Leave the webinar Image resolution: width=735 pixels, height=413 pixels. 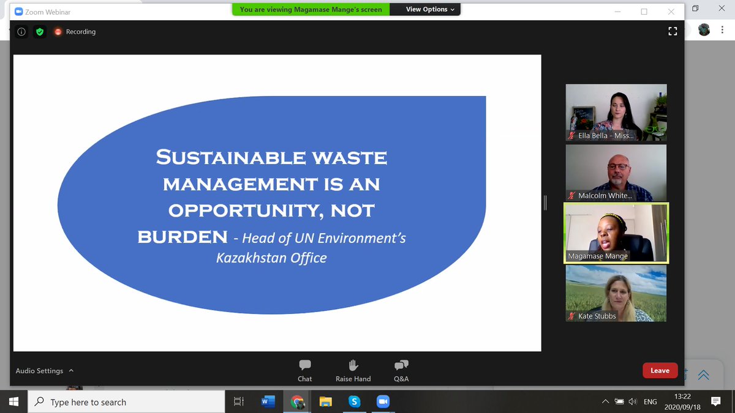[660, 370]
